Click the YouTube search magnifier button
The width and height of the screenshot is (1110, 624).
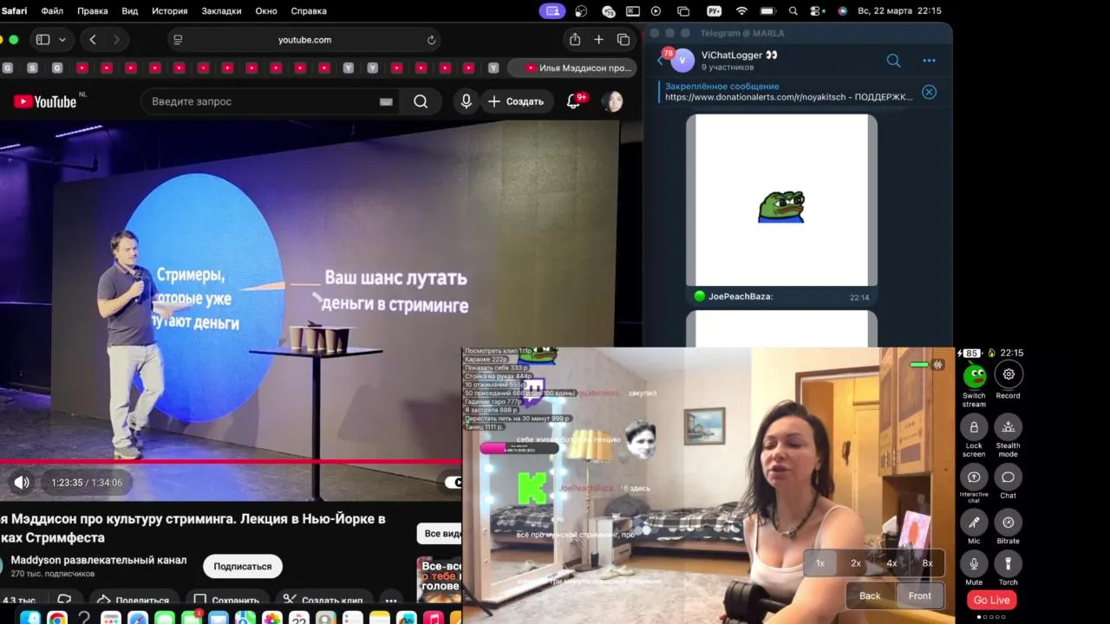pos(421,101)
